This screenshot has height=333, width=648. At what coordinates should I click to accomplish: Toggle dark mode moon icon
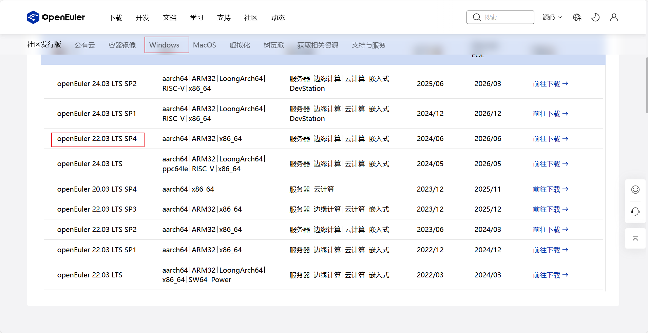[x=595, y=17]
